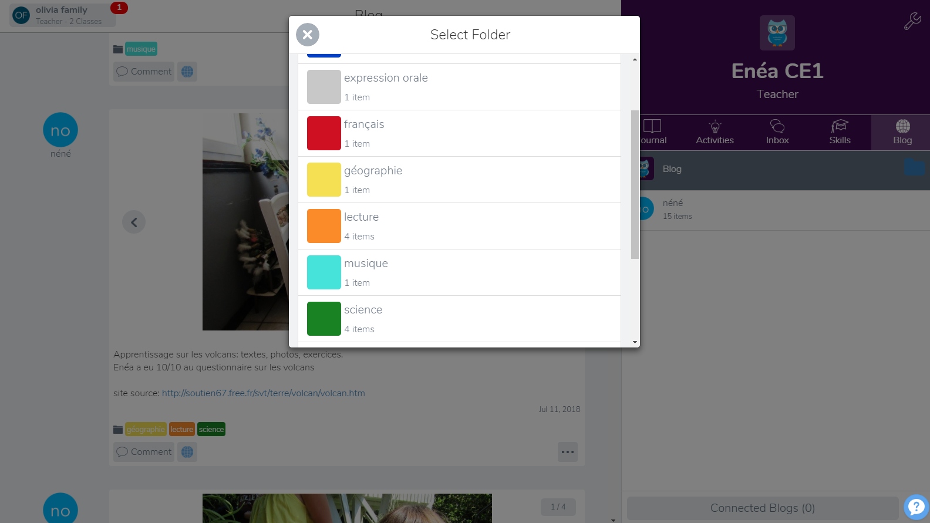Click the globe icon beside Comment on volcano post
The image size is (930, 523).
[x=187, y=452]
